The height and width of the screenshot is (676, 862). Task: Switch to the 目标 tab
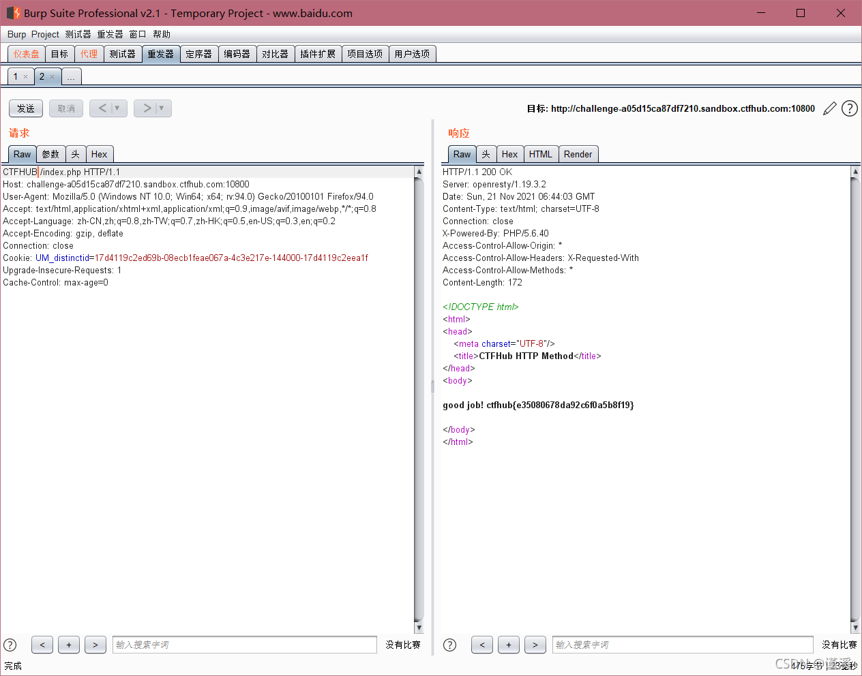[x=60, y=54]
